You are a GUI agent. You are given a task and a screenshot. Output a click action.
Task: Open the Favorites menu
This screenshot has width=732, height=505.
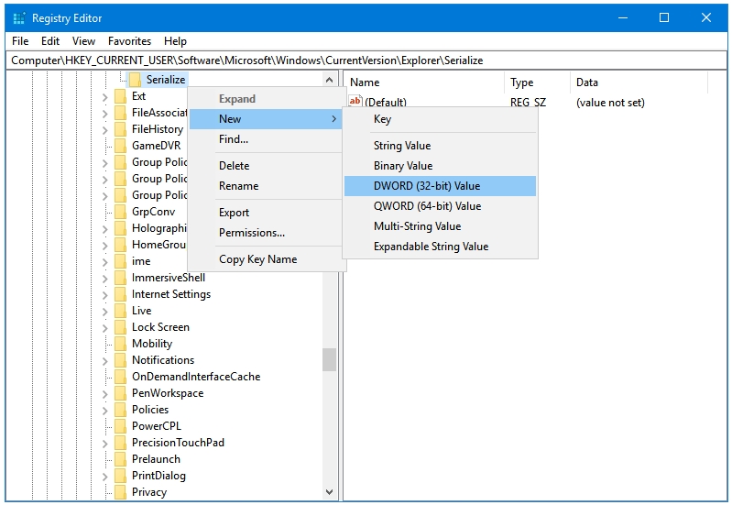point(129,41)
